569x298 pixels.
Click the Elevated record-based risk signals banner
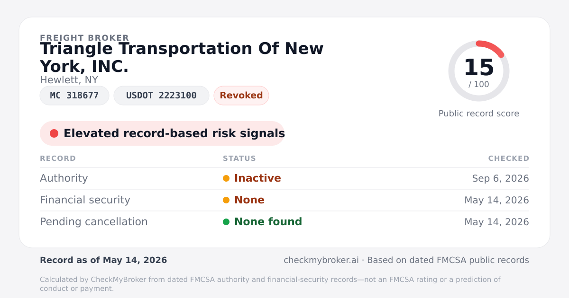(x=162, y=133)
